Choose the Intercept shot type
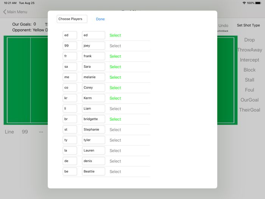265x199 pixels. pos(249,60)
